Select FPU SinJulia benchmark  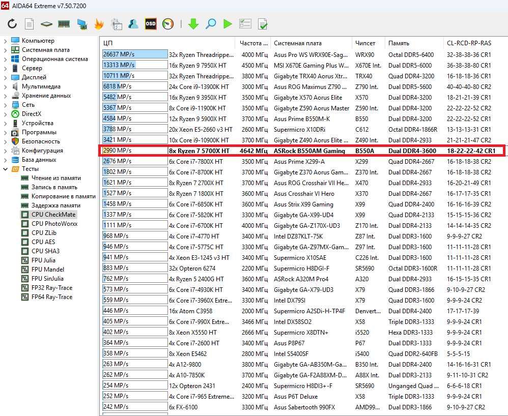47,278
